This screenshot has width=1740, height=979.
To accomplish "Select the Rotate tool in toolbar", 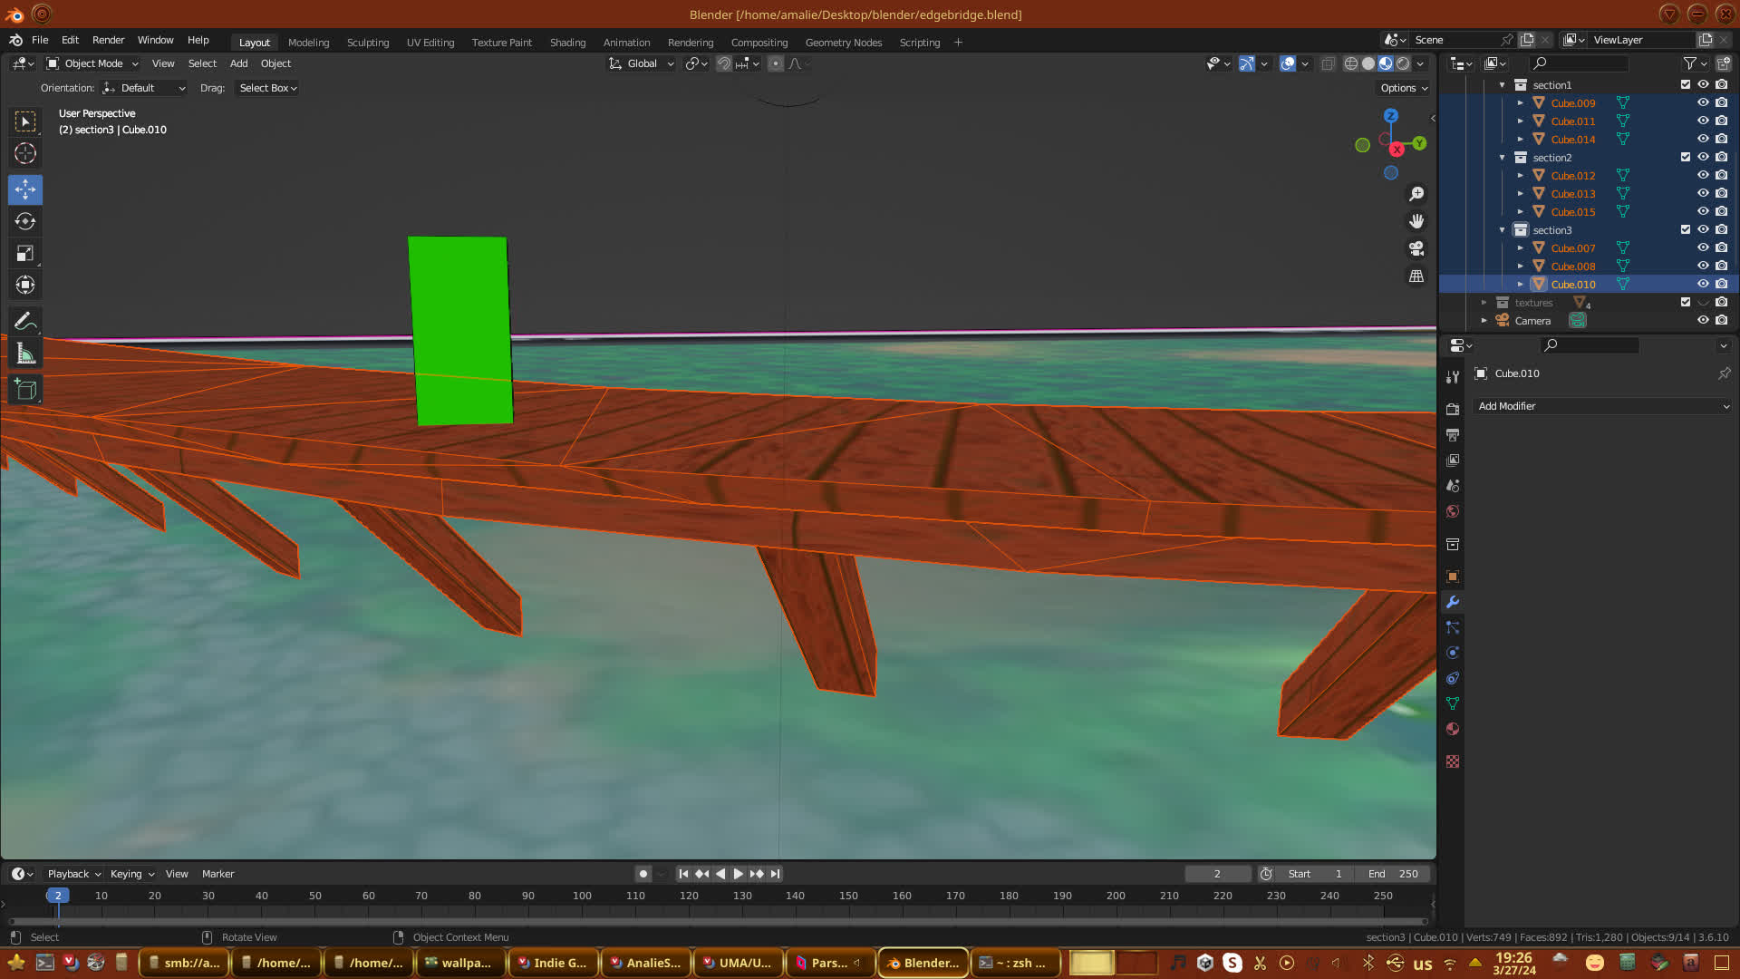I will [25, 221].
